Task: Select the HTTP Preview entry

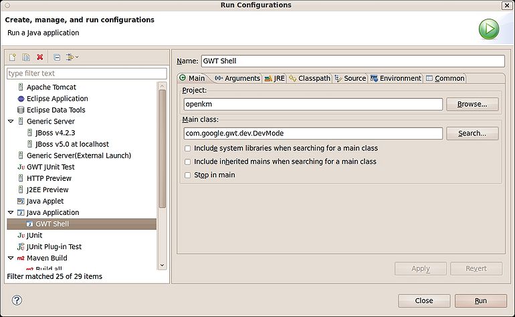Action: pyautogui.click(x=49, y=178)
